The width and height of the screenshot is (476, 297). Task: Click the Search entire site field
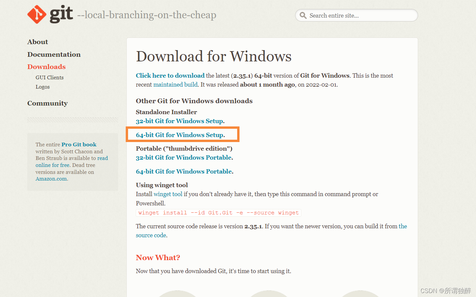[356, 15]
